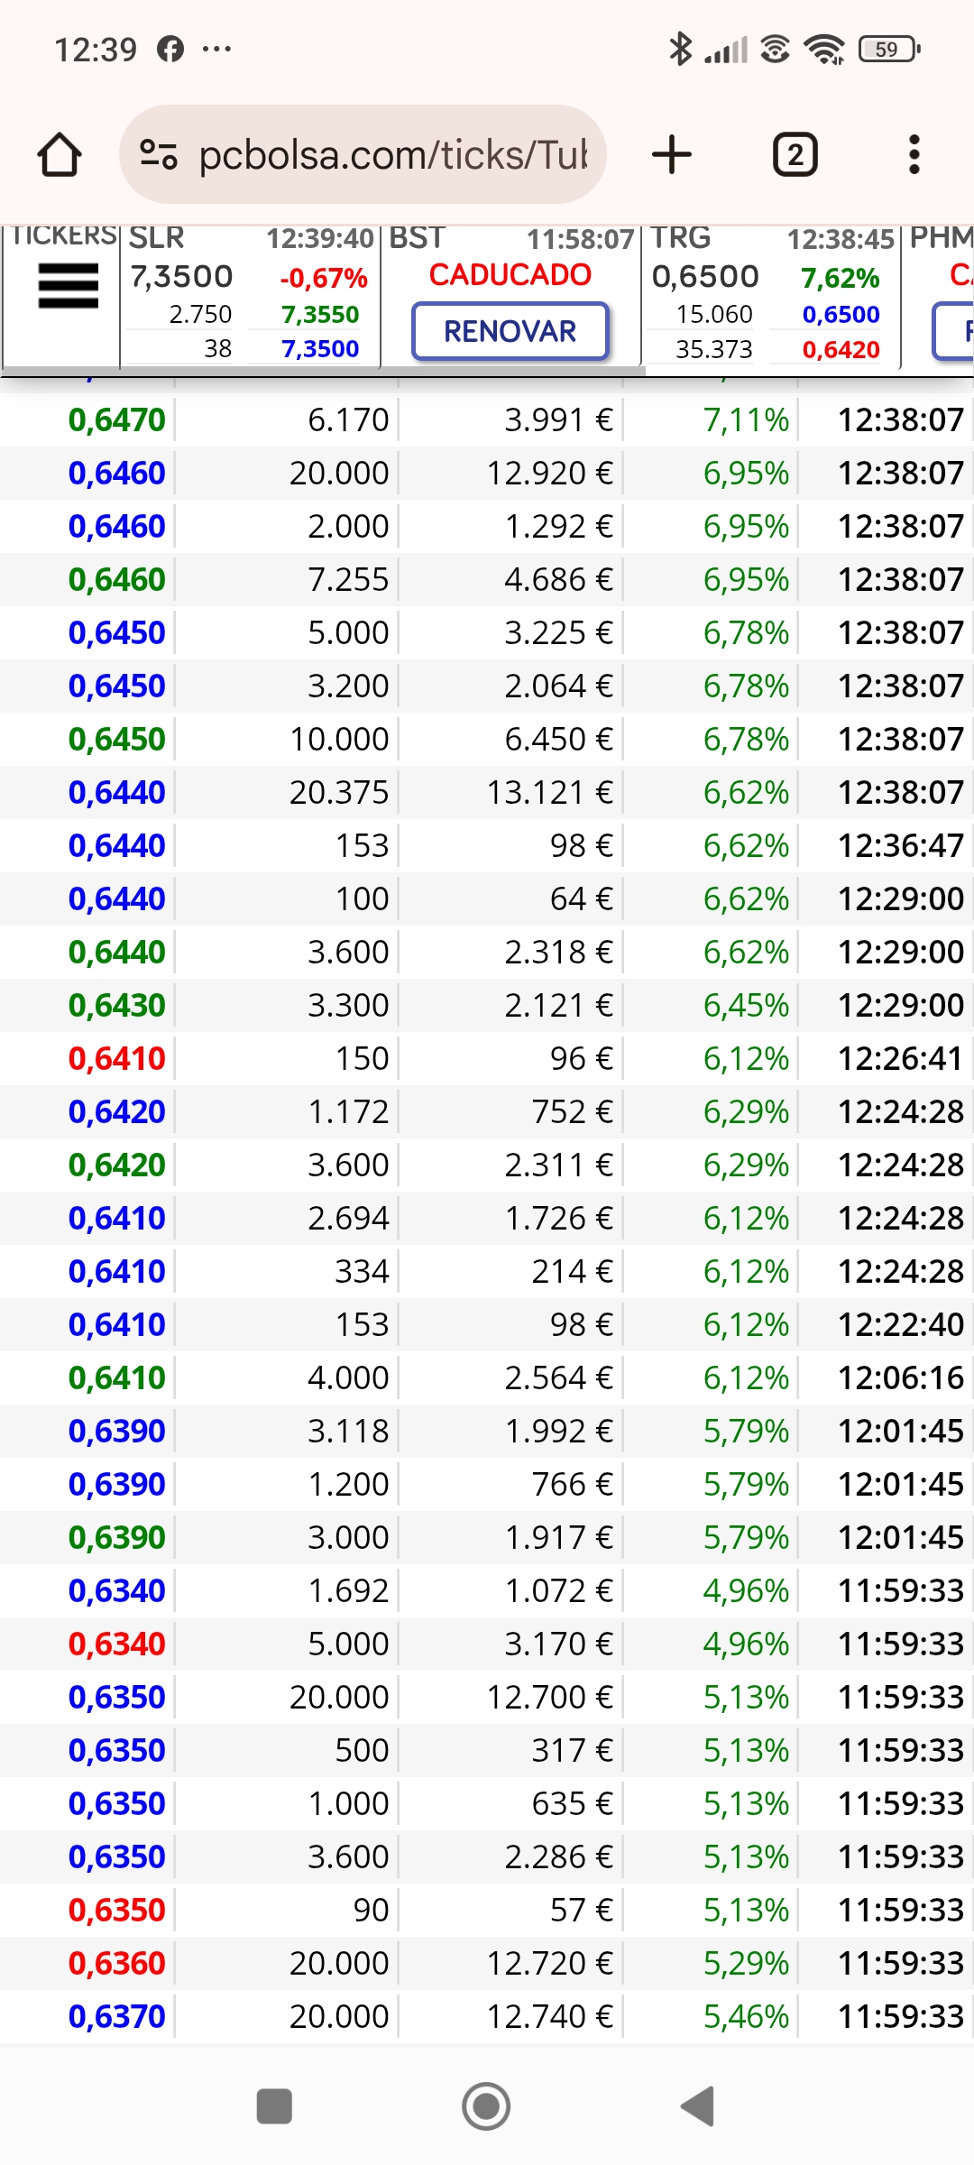
Task: Tap the partially visible PHM ticker panel
Action: tap(939, 294)
